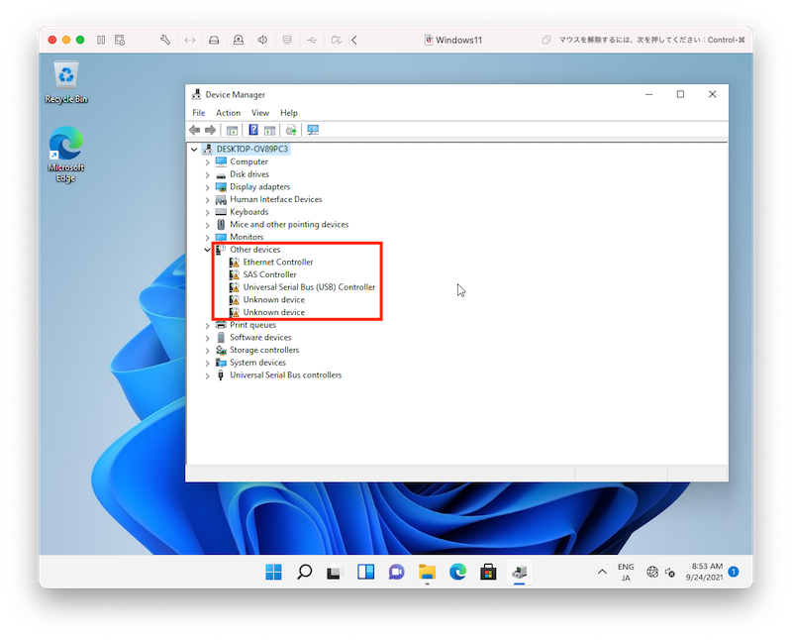Open the Action menu
This screenshot has width=792, height=640.
click(x=228, y=113)
